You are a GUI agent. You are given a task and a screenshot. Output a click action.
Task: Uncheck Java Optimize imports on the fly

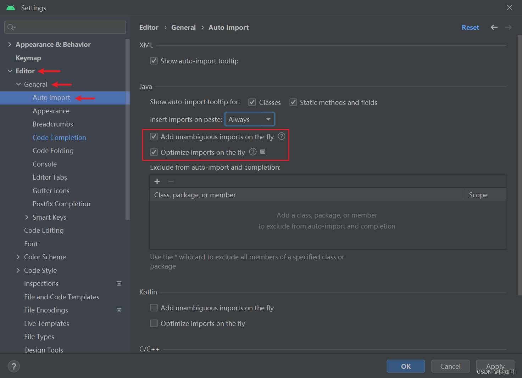(154, 152)
